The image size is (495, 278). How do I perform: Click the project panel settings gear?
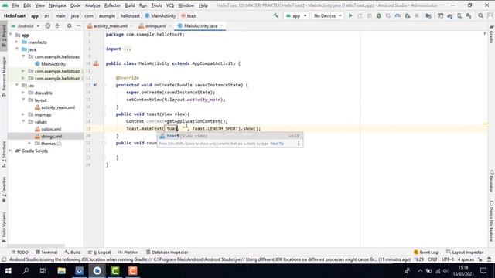coord(69,25)
